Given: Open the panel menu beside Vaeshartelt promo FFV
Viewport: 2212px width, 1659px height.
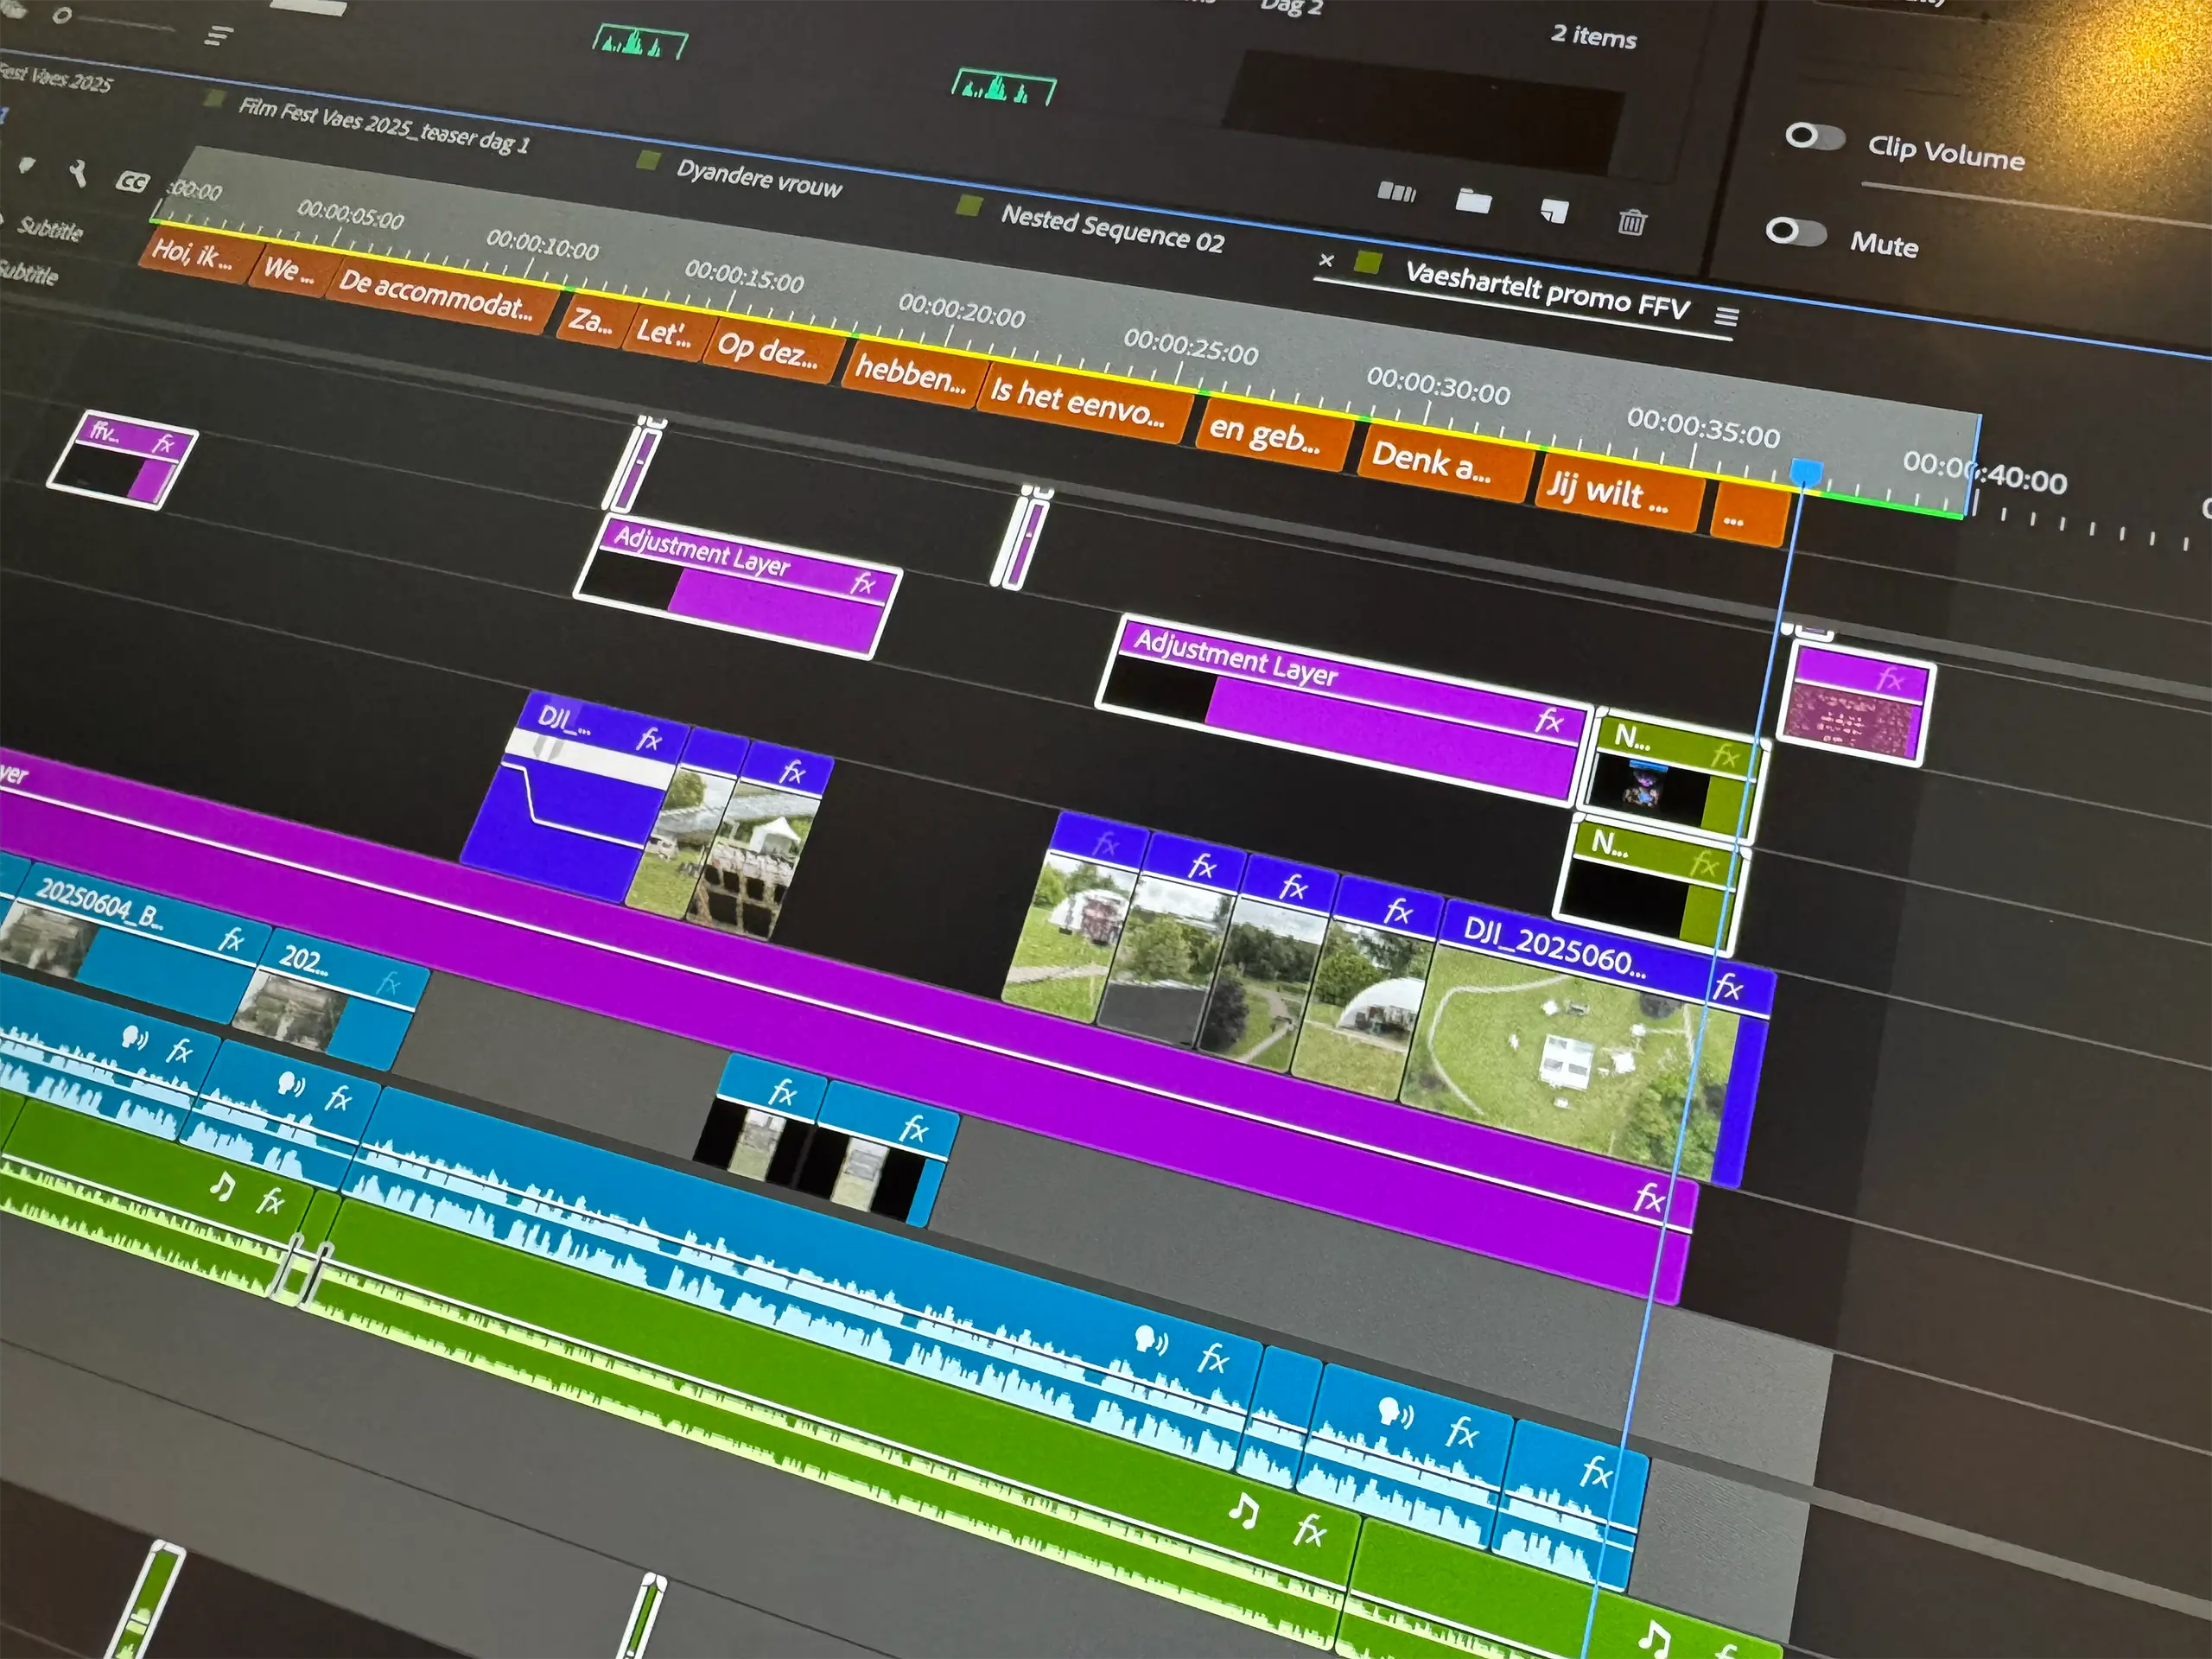Looking at the screenshot, I should pyautogui.click(x=1727, y=317).
